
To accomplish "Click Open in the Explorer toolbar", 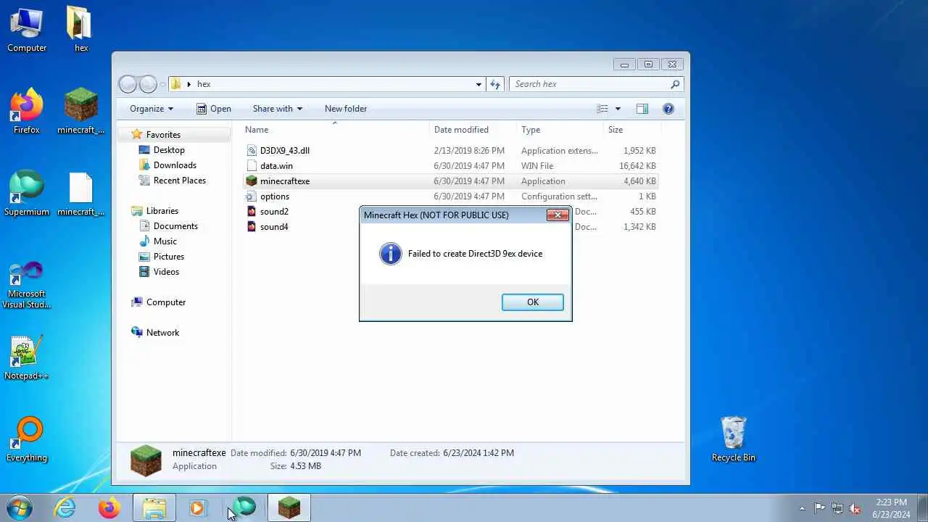I will point(214,109).
